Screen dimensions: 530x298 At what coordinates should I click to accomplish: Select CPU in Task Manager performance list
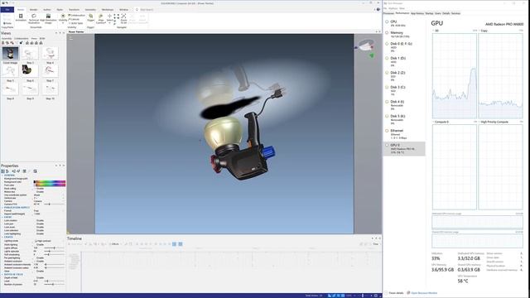tap(404, 23)
